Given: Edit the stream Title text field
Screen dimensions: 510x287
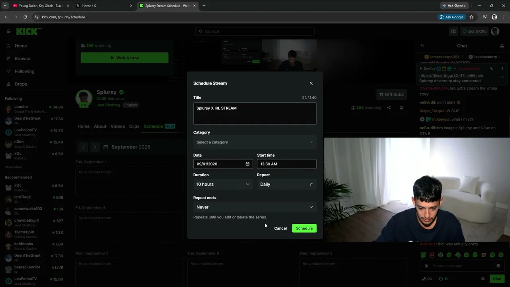Looking at the screenshot, I should tap(255, 114).
